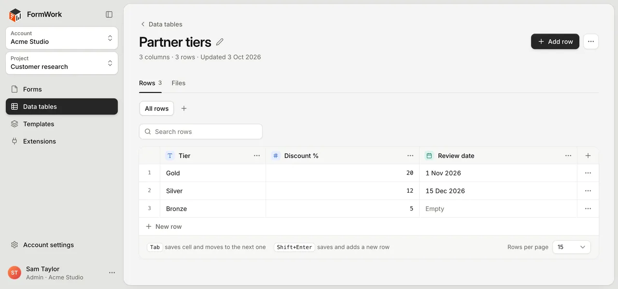Image resolution: width=618 pixels, height=289 pixels.
Task: Click the Tier column header
Action: [x=213, y=156]
